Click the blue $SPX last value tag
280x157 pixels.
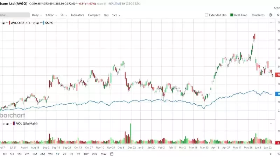pos(278,94)
